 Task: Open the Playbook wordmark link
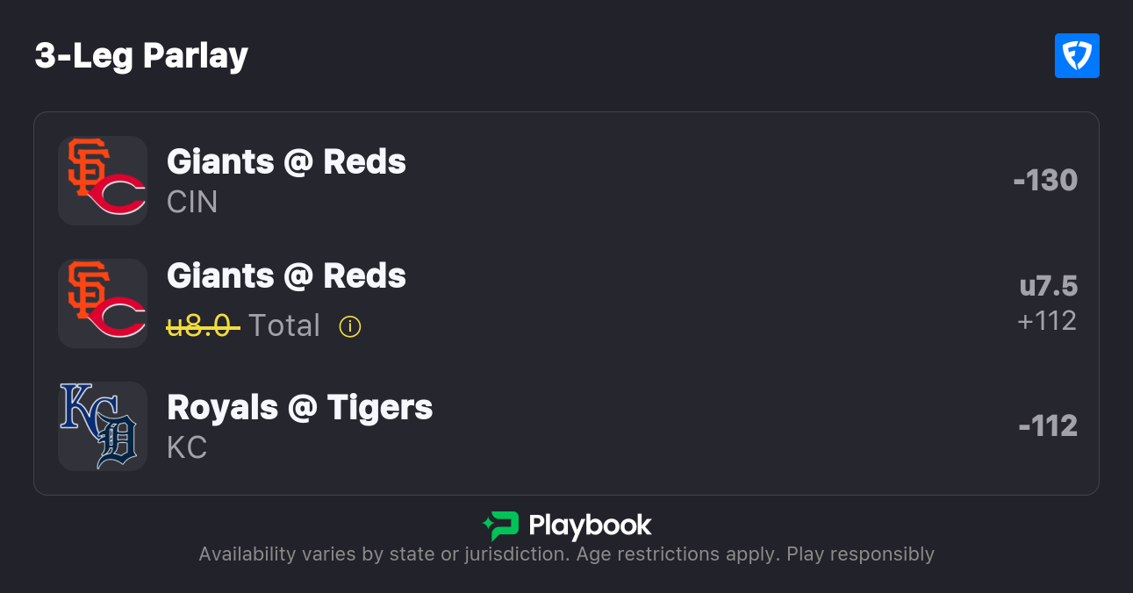[x=590, y=525]
